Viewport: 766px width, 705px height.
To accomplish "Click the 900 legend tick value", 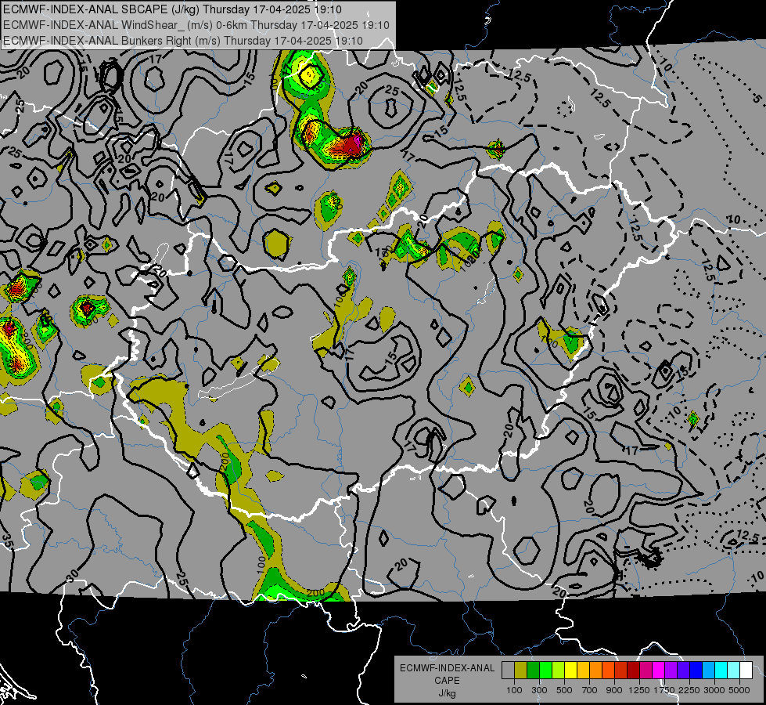I will tap(614, 690).
